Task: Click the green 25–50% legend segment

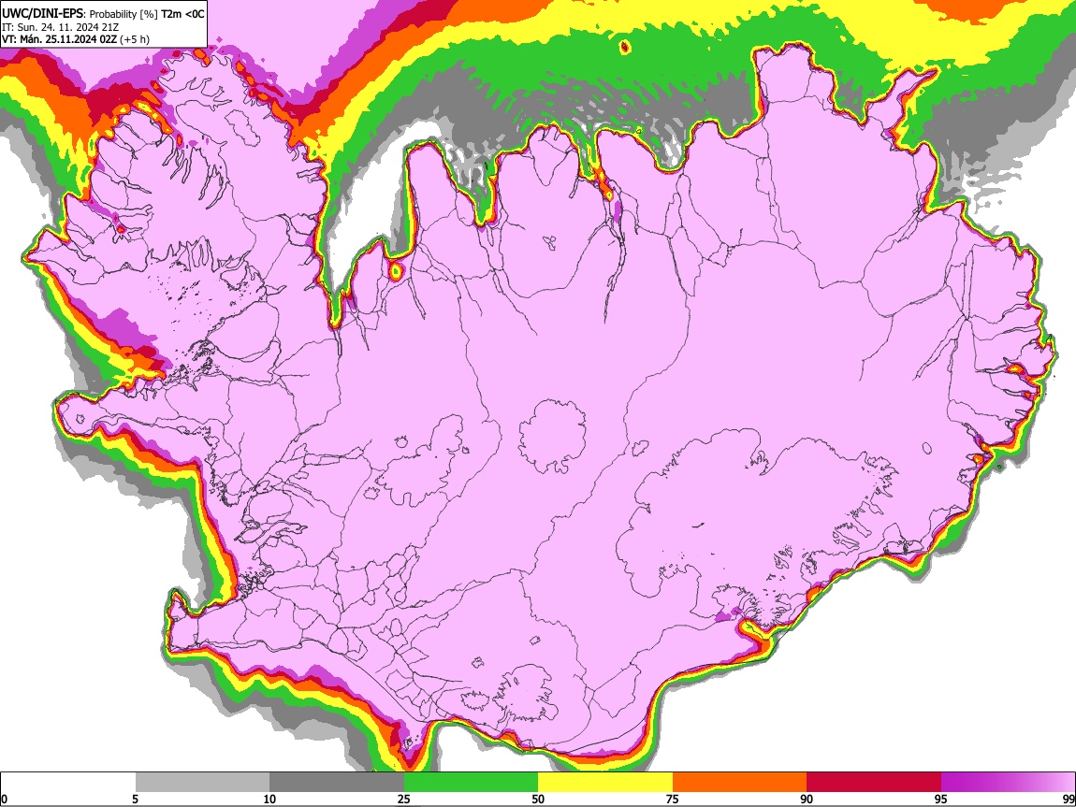Action: (x=471, y=782)
